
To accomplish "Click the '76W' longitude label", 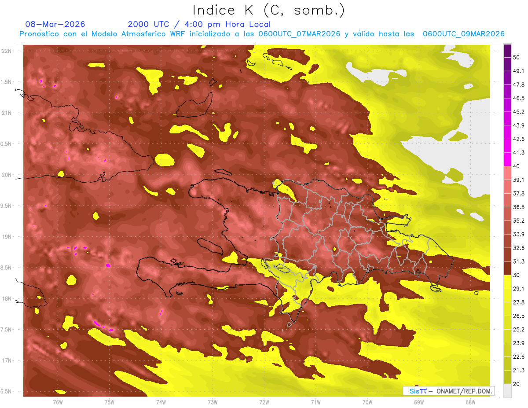I will [x=58, y=402].
